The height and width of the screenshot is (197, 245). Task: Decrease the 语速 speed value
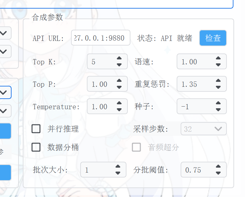coord(218,65)
